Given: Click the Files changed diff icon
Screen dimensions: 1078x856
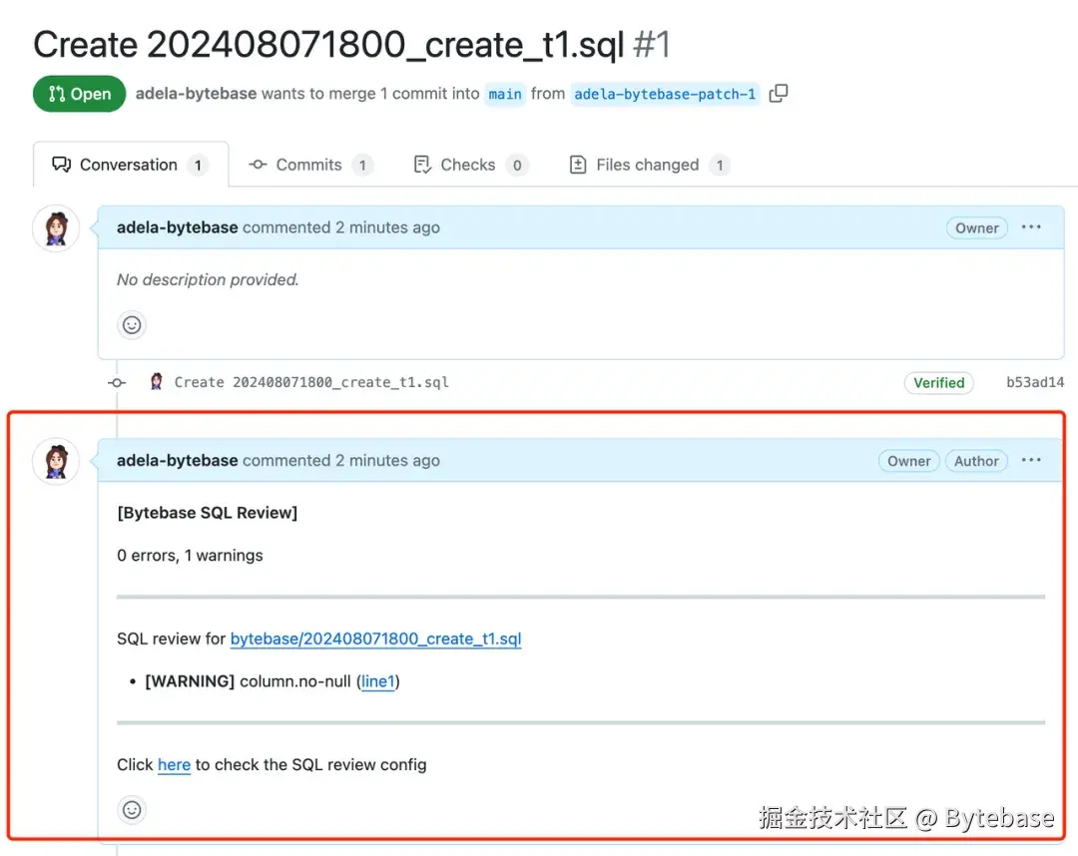Looking at the screenshot, I should (x=578, y=165).
